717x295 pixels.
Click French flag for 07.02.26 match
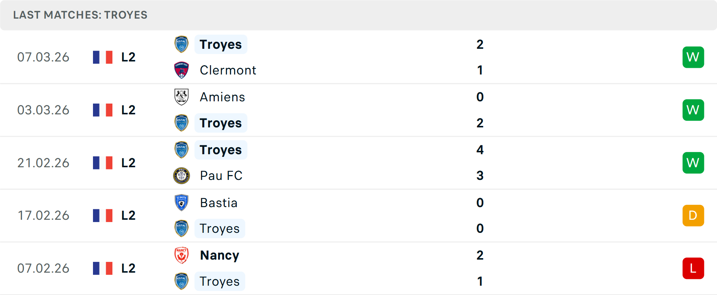pyautogui.click(x=103, y=268)
